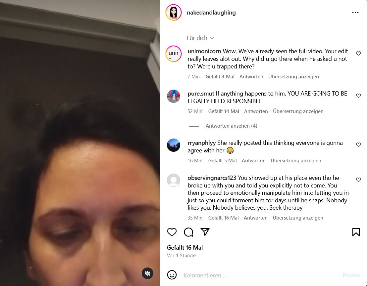Open the emoji picker smiley icon
This screenshot has width=367, height=286.
[172, 275]
